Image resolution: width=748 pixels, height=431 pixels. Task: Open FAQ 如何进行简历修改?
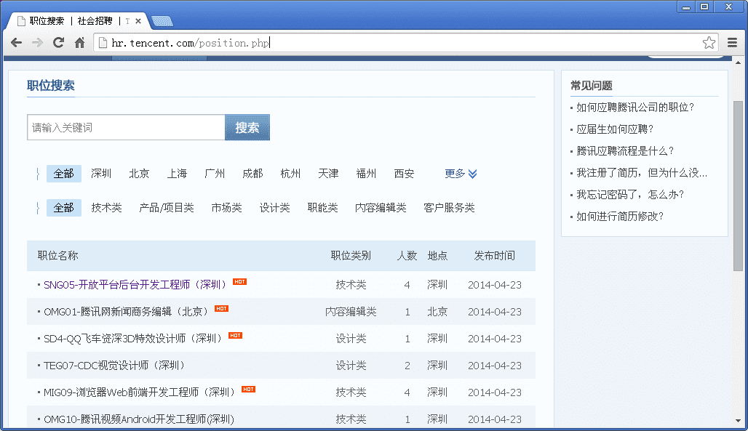click(620, 217)
